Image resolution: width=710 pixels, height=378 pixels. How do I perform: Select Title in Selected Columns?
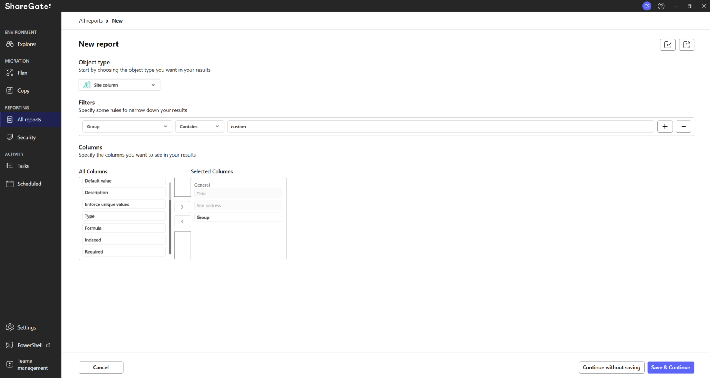[238, 194]
